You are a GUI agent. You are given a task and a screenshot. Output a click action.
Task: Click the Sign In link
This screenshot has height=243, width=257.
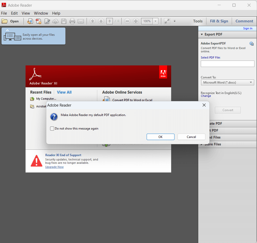point(248,28)
